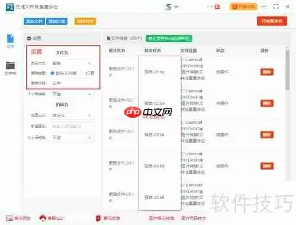Open the folder rename mode in sidebar

tap(11, 68)
